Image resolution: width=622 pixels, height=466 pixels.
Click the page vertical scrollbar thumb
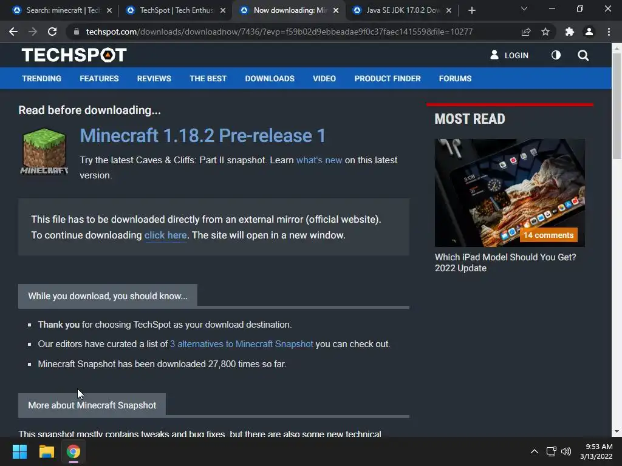617,105
